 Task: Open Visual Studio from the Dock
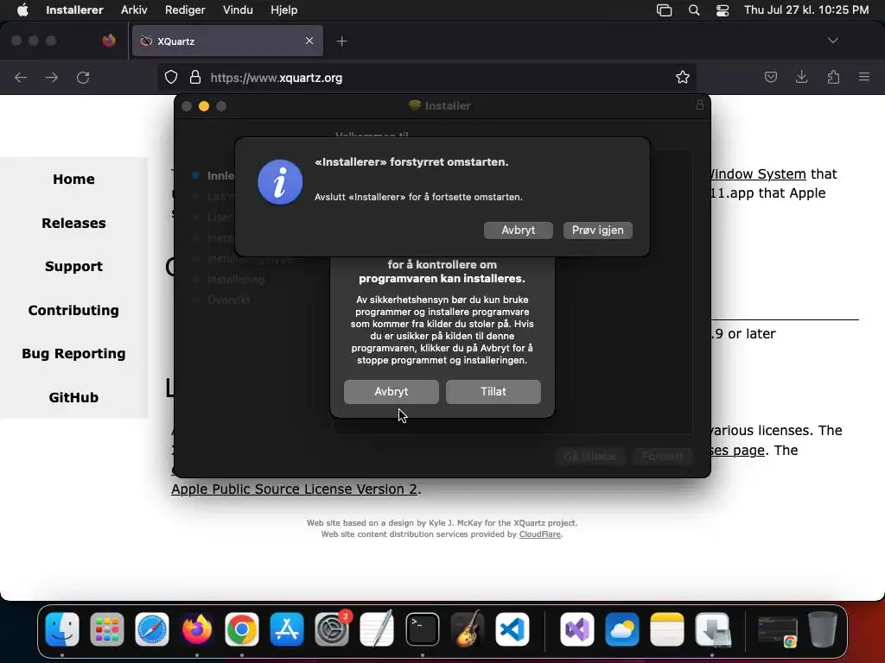(x=576, y=629)
